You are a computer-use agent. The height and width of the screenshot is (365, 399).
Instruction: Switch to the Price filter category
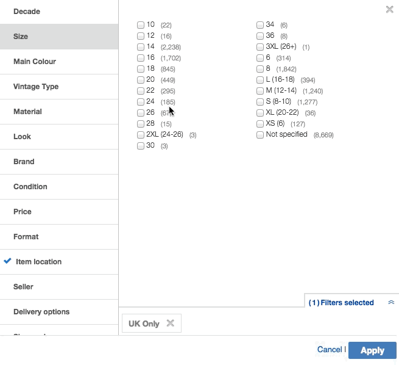pyautogui.click(x=59, y=212)
